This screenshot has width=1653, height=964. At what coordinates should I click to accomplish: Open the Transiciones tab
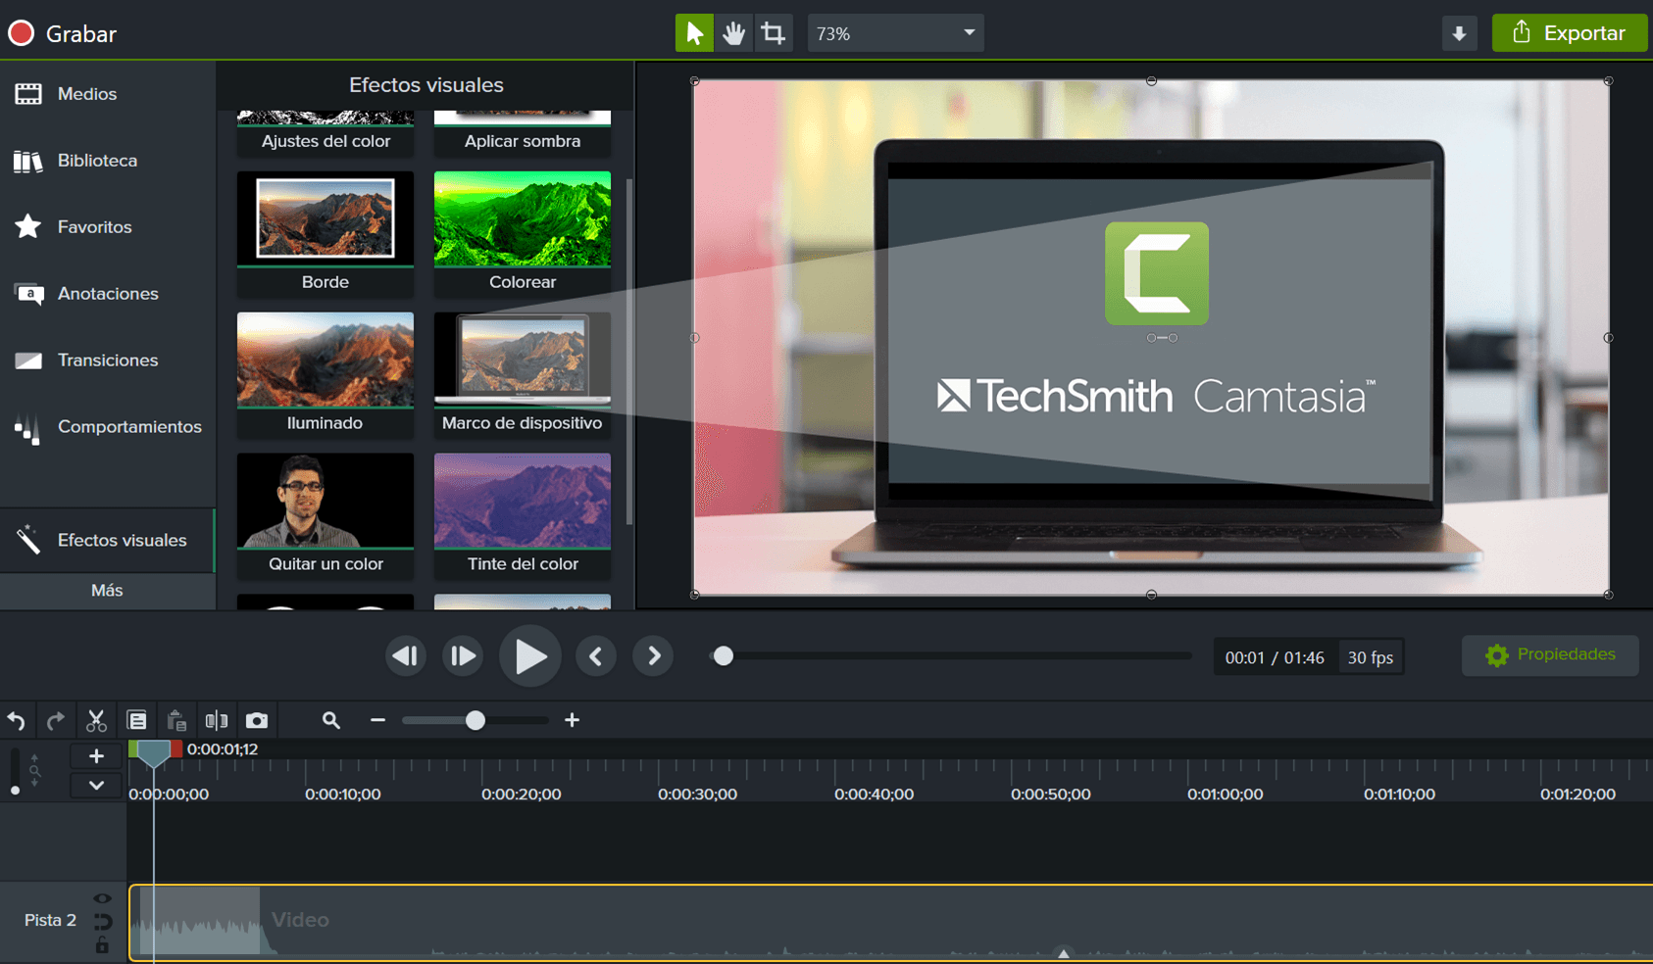(107, 361)
